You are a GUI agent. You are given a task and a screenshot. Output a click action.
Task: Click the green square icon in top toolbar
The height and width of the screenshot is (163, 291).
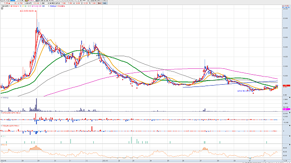click(x=26, y=0)
